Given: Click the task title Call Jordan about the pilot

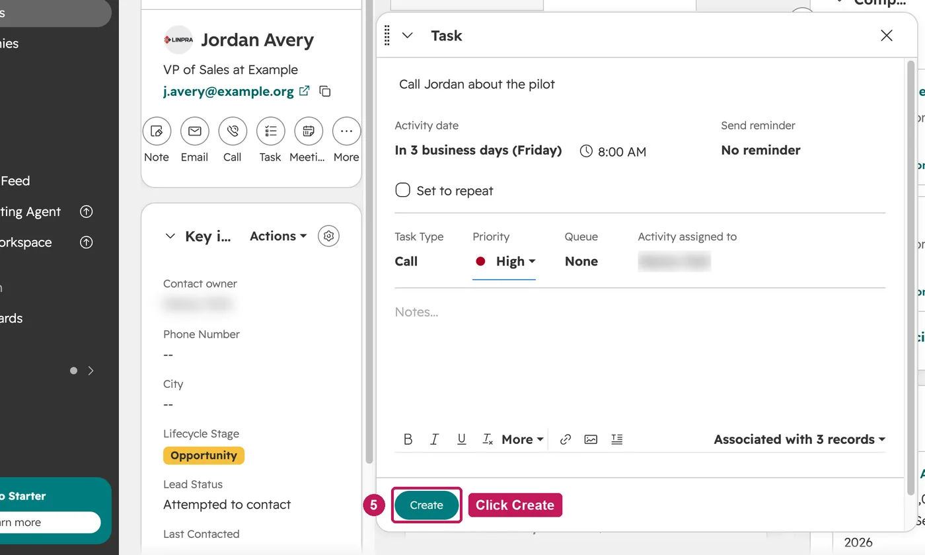Looking at the screenshot, I should pos(477,84).
